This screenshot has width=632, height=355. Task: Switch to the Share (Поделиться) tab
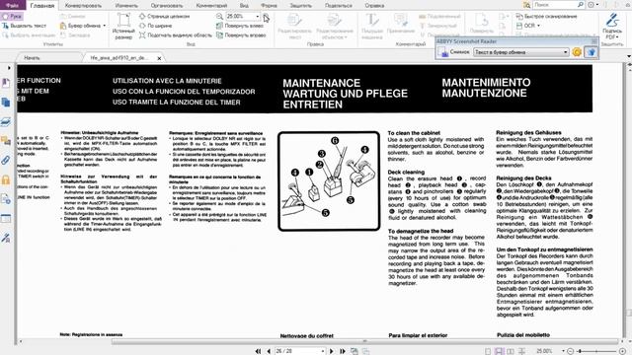pos(338,6)
